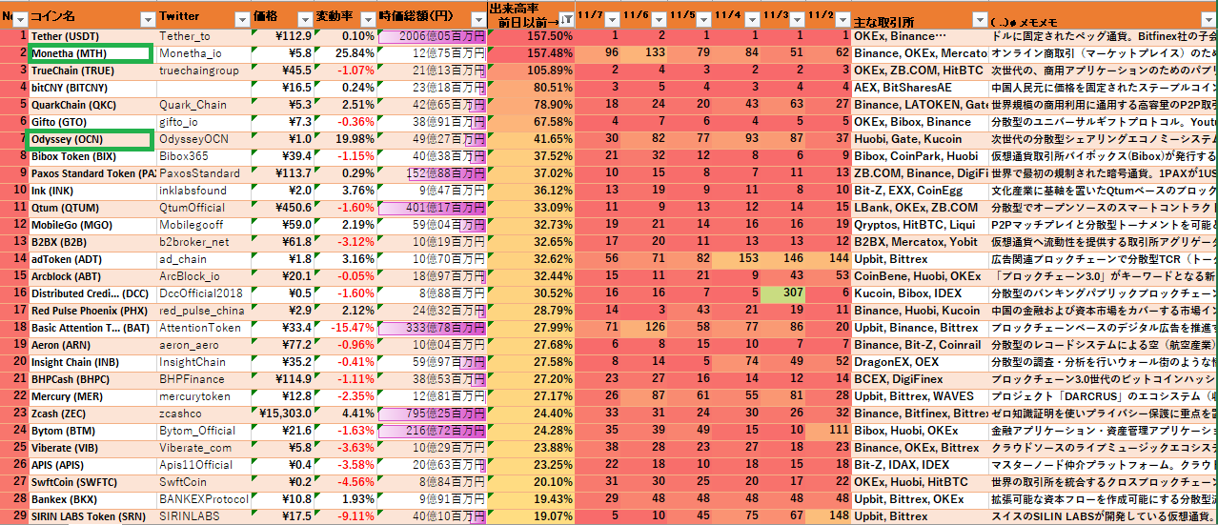Select the 11/7 date column header
This screenshot has height=525, width=1218.
pos(591,16)
